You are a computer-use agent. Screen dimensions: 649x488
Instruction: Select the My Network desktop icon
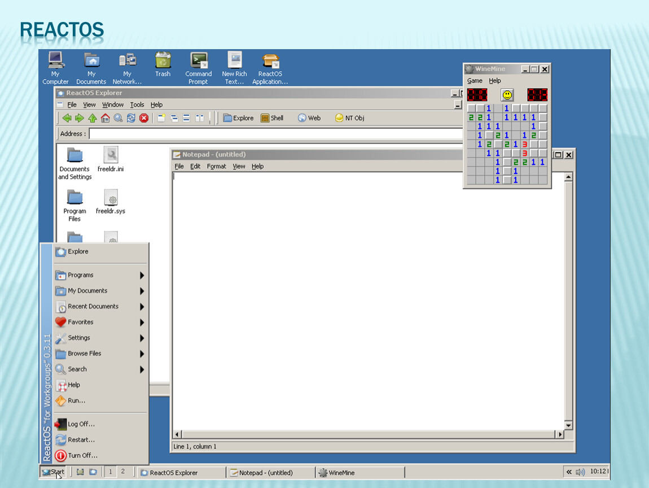(127, 68)
